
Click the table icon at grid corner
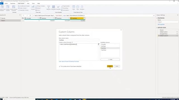click(23, 18)
